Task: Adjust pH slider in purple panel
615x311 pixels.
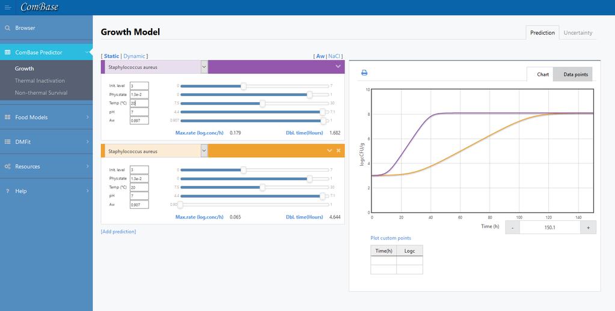Action: pyautogui.click(x=322, y=112)
